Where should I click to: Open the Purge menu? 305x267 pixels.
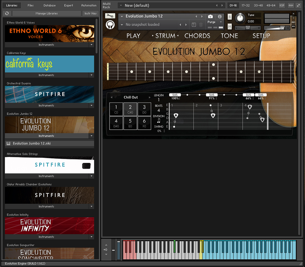click(215, 22)
